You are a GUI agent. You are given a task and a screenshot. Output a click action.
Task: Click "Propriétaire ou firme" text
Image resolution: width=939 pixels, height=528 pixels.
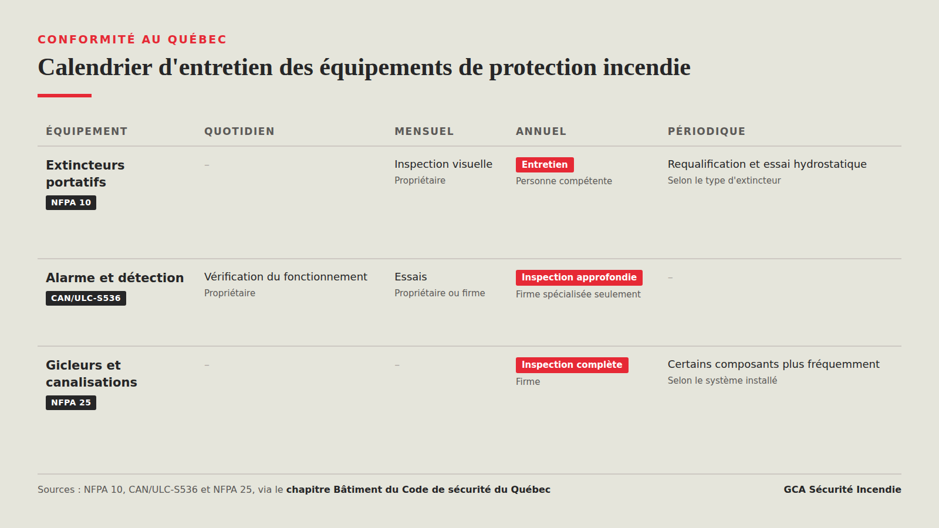point(440,293)
